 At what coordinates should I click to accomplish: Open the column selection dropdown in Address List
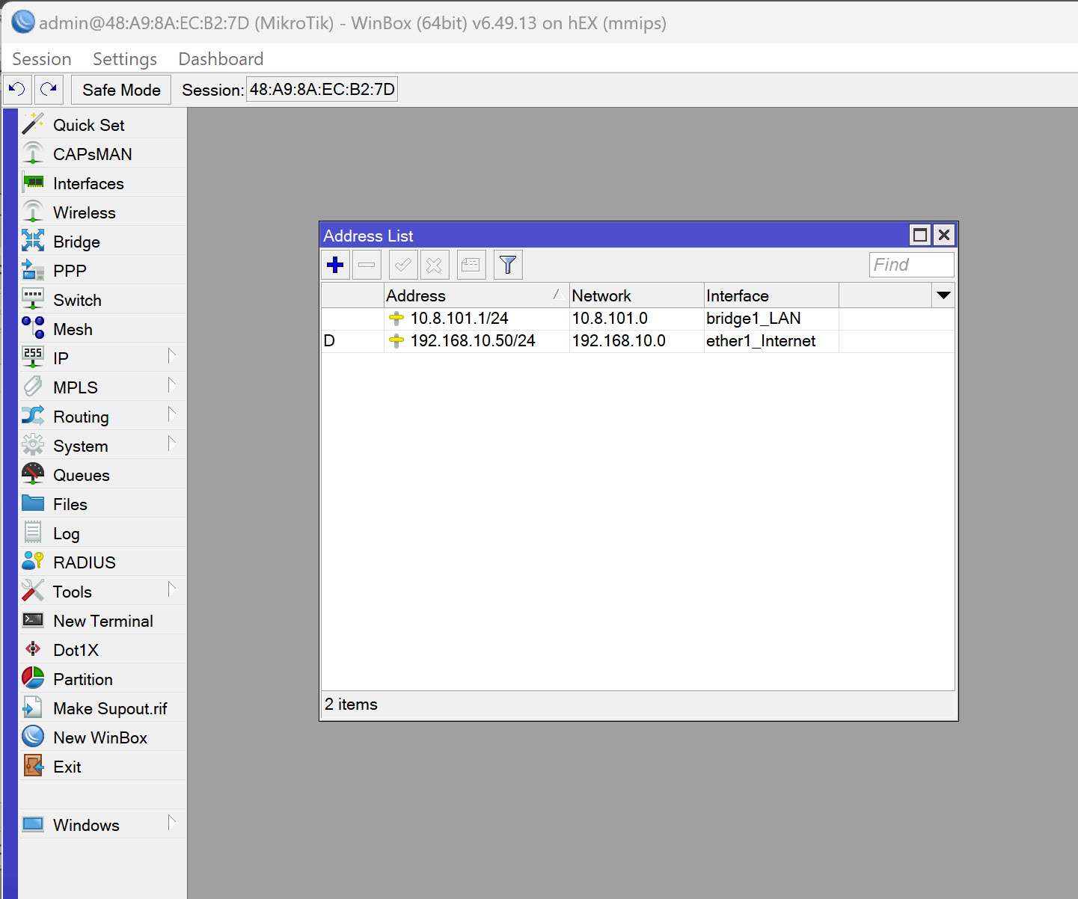(x=943, y=295)
